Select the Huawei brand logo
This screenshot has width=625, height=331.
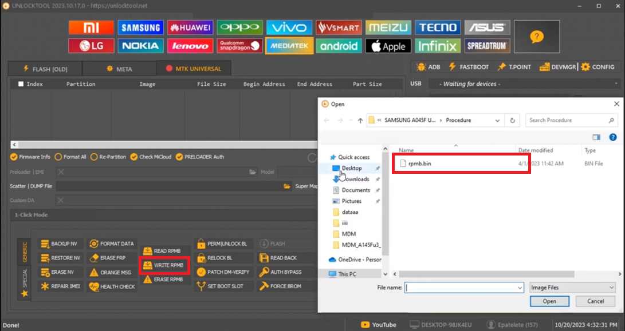point(190,27)
